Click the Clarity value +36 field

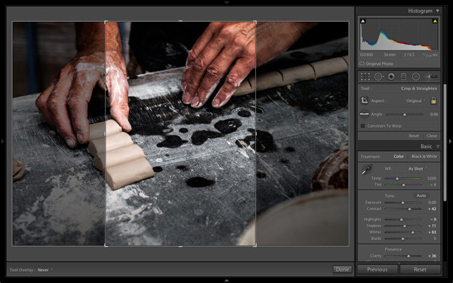(x=432, y=256)
